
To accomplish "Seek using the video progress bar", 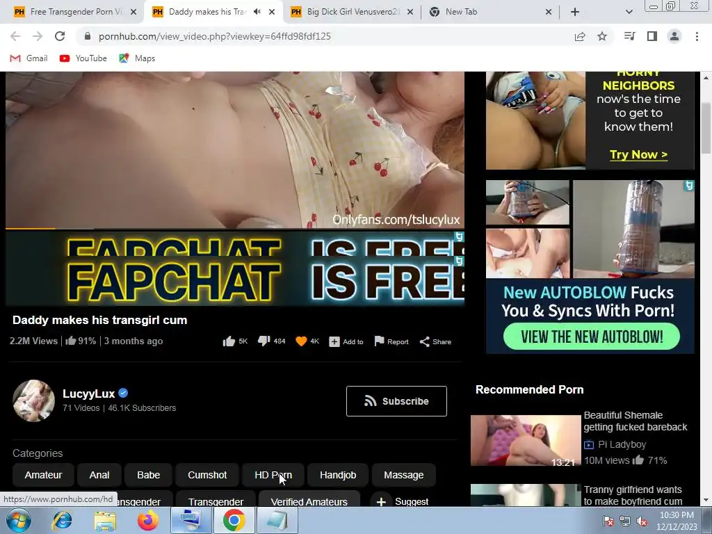I will click(235, 228).
